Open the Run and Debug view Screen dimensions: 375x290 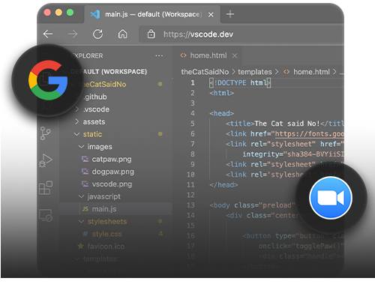(x=46, y=160)
